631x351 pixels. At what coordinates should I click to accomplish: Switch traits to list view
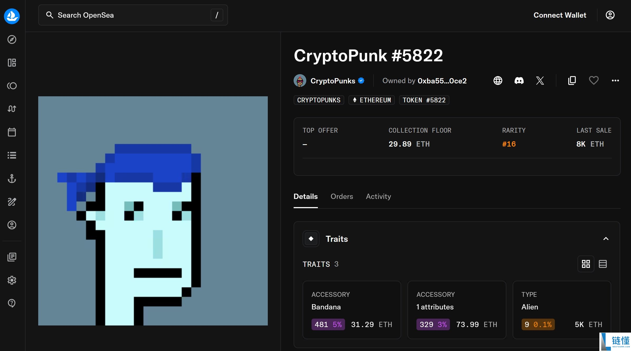tap(603, 264)
